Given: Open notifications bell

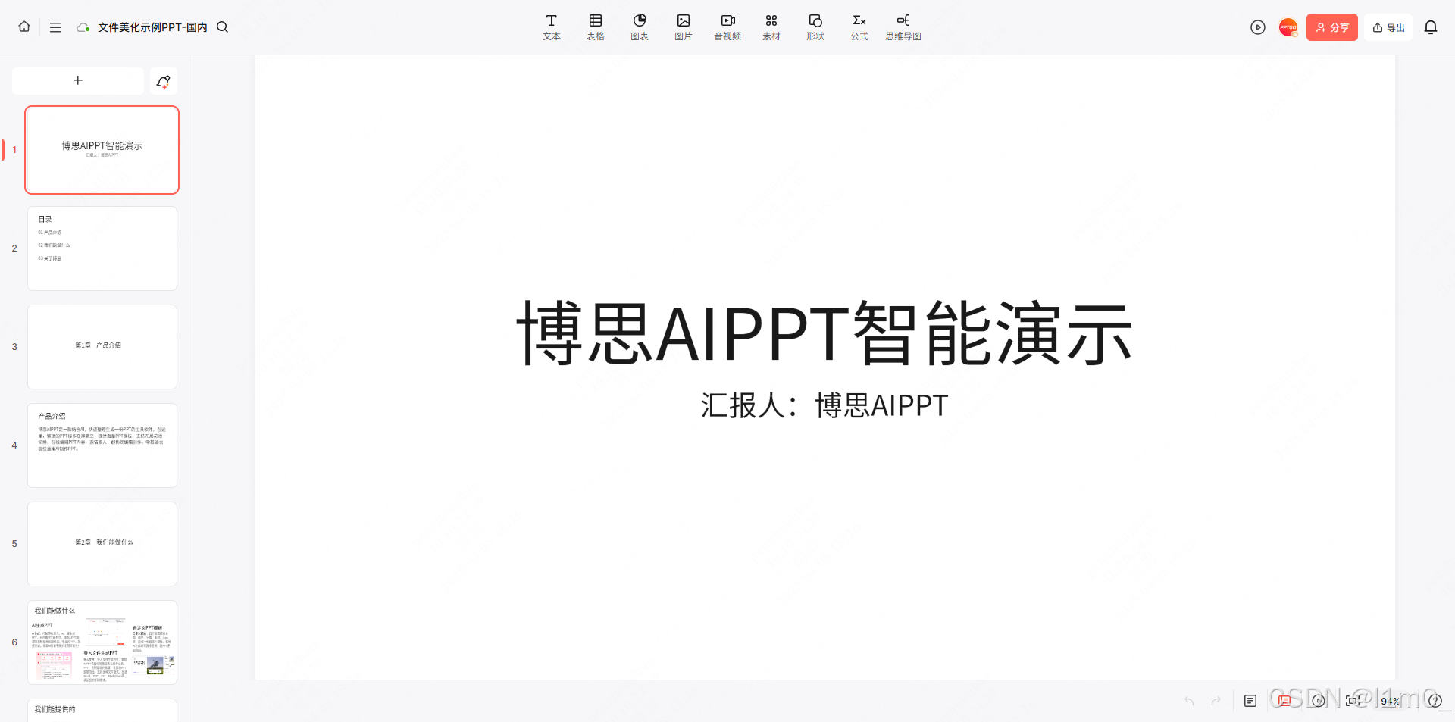Looking at the screenshot, I should (1431, 27).
